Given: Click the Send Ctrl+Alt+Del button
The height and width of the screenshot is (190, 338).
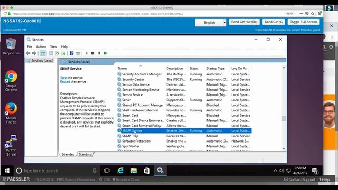Looking at the screenshot, I should click(244, 22).
